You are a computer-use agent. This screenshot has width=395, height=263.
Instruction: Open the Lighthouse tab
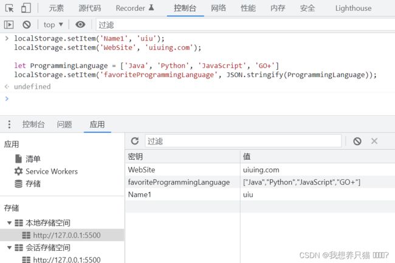[354, 8]
